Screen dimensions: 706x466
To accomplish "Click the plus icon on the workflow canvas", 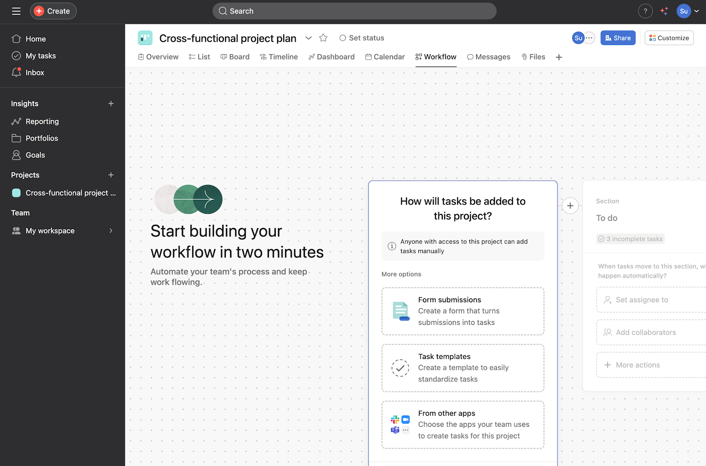I will pyautogui.click(x=570, y=205).
